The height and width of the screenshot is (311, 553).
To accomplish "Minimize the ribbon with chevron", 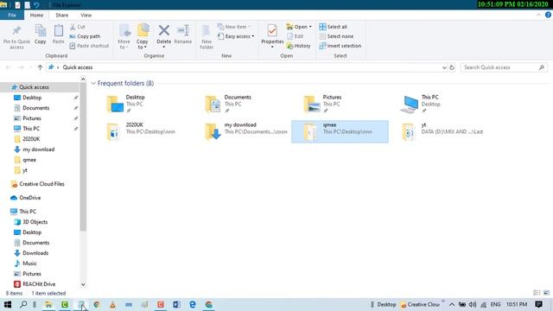I will click(538, 16).
